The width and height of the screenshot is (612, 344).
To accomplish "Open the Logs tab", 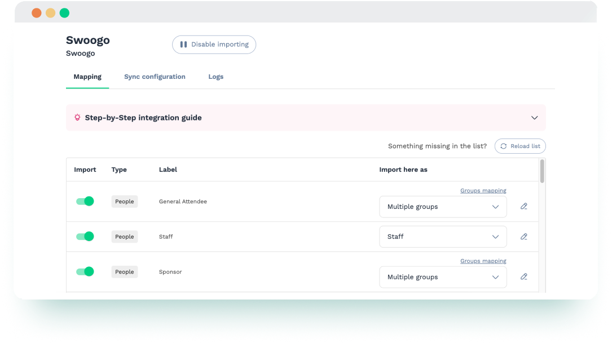I will 216,77.
